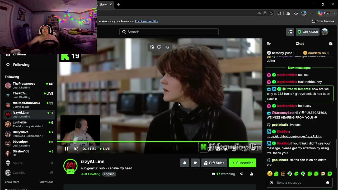The height and width of the screenshot is (190, 338).
Task: Open the emote picker smiley icon
Action: coord(328,183)
